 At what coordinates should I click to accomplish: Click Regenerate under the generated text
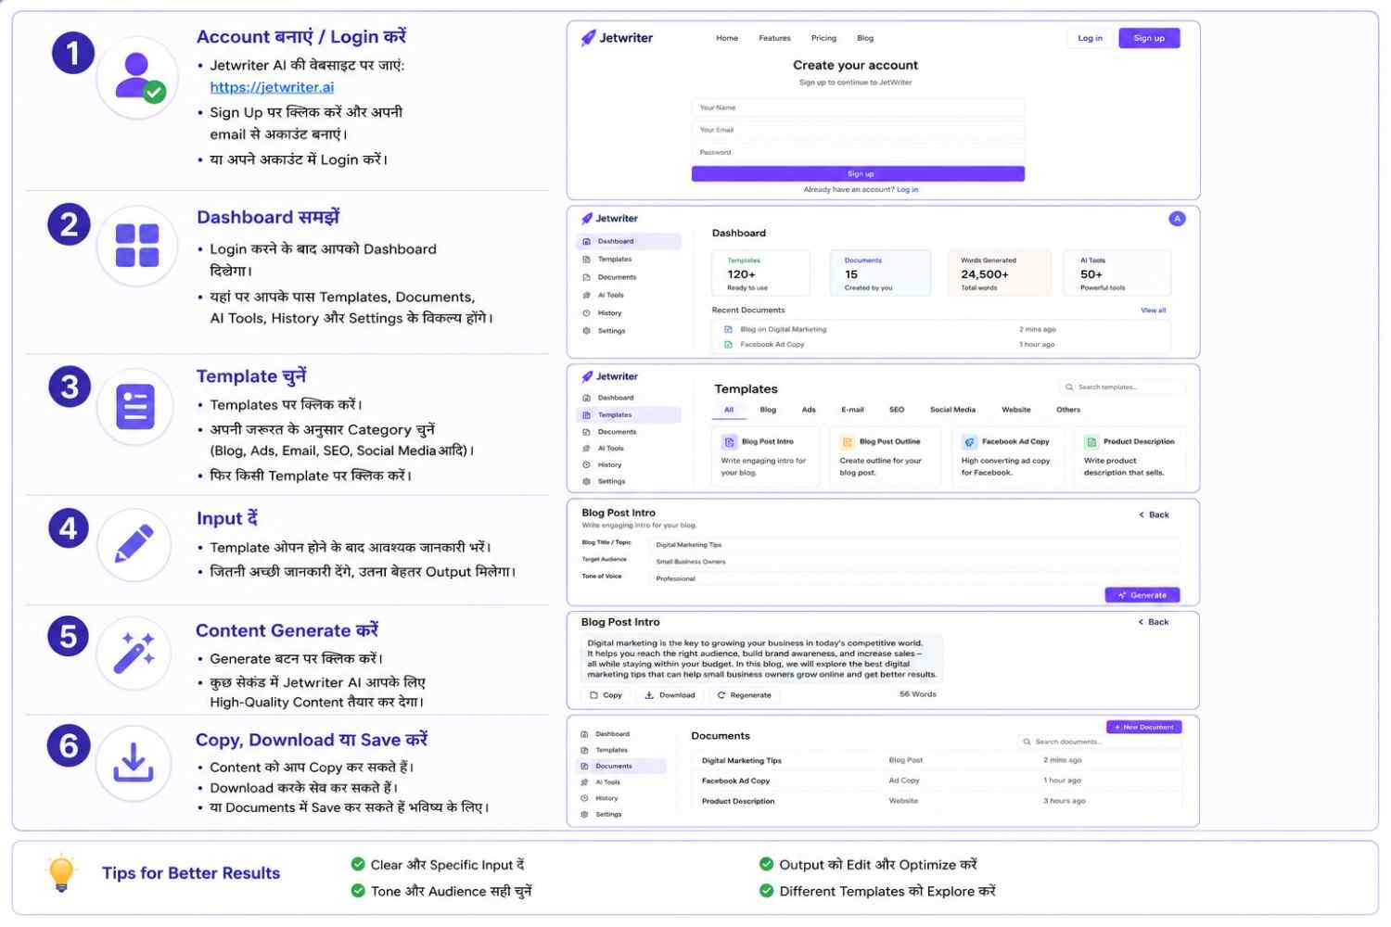[744, 695]
